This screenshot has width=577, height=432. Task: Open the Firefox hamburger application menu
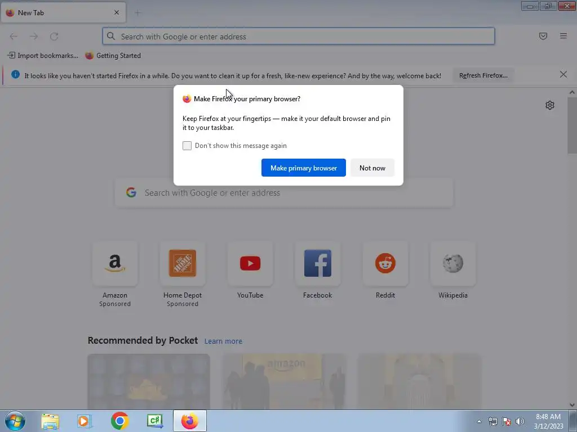pyautogui.click(x=563, y=36)
